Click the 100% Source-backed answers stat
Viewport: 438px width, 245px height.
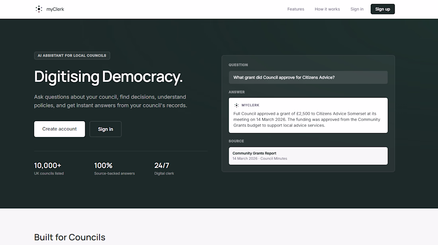[114, 169]
